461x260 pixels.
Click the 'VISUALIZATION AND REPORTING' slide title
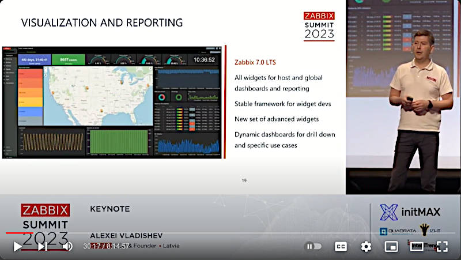click(x=102, y=22)
